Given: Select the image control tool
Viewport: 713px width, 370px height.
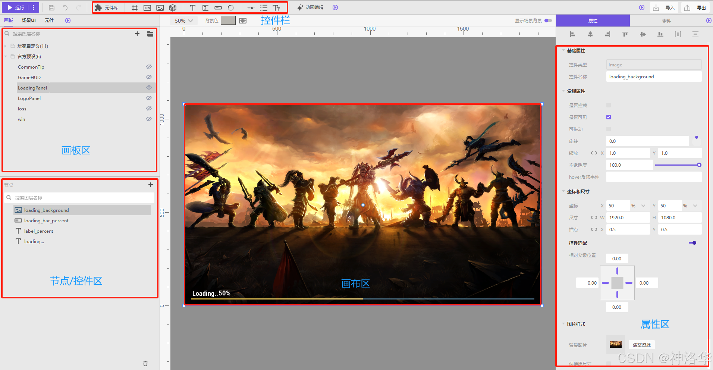Looking at the screenshot, I should (x=160, y=8).
